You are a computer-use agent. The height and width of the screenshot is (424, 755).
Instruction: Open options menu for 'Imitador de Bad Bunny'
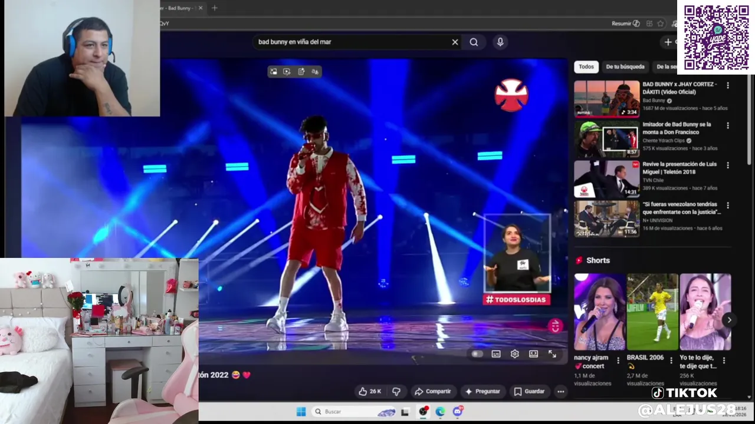(x=727, y=125)
